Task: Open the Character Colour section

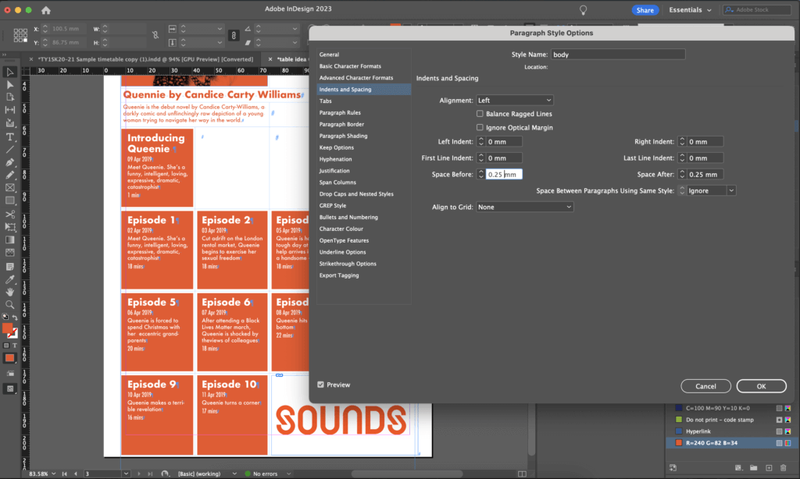Action: 341,229
